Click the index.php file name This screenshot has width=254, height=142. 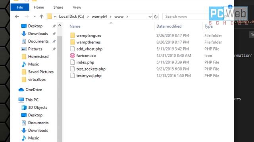85,62
